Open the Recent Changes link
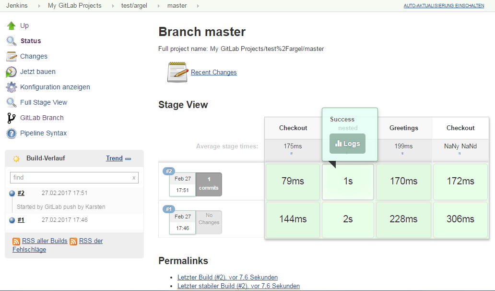495x291 pixels. (x=214, y=73)
